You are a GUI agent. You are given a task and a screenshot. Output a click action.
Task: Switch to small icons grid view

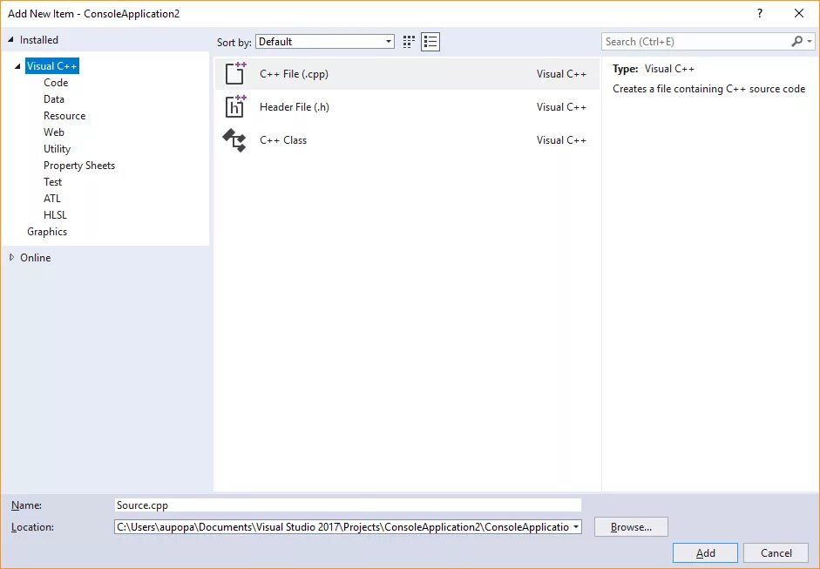pos(409,42)
